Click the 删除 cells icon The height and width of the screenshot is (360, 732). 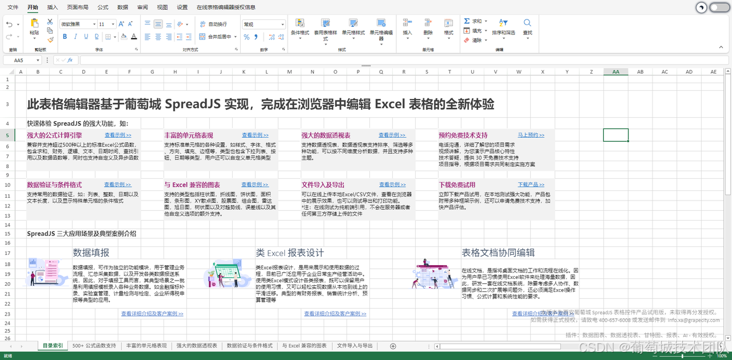(428, 23)
